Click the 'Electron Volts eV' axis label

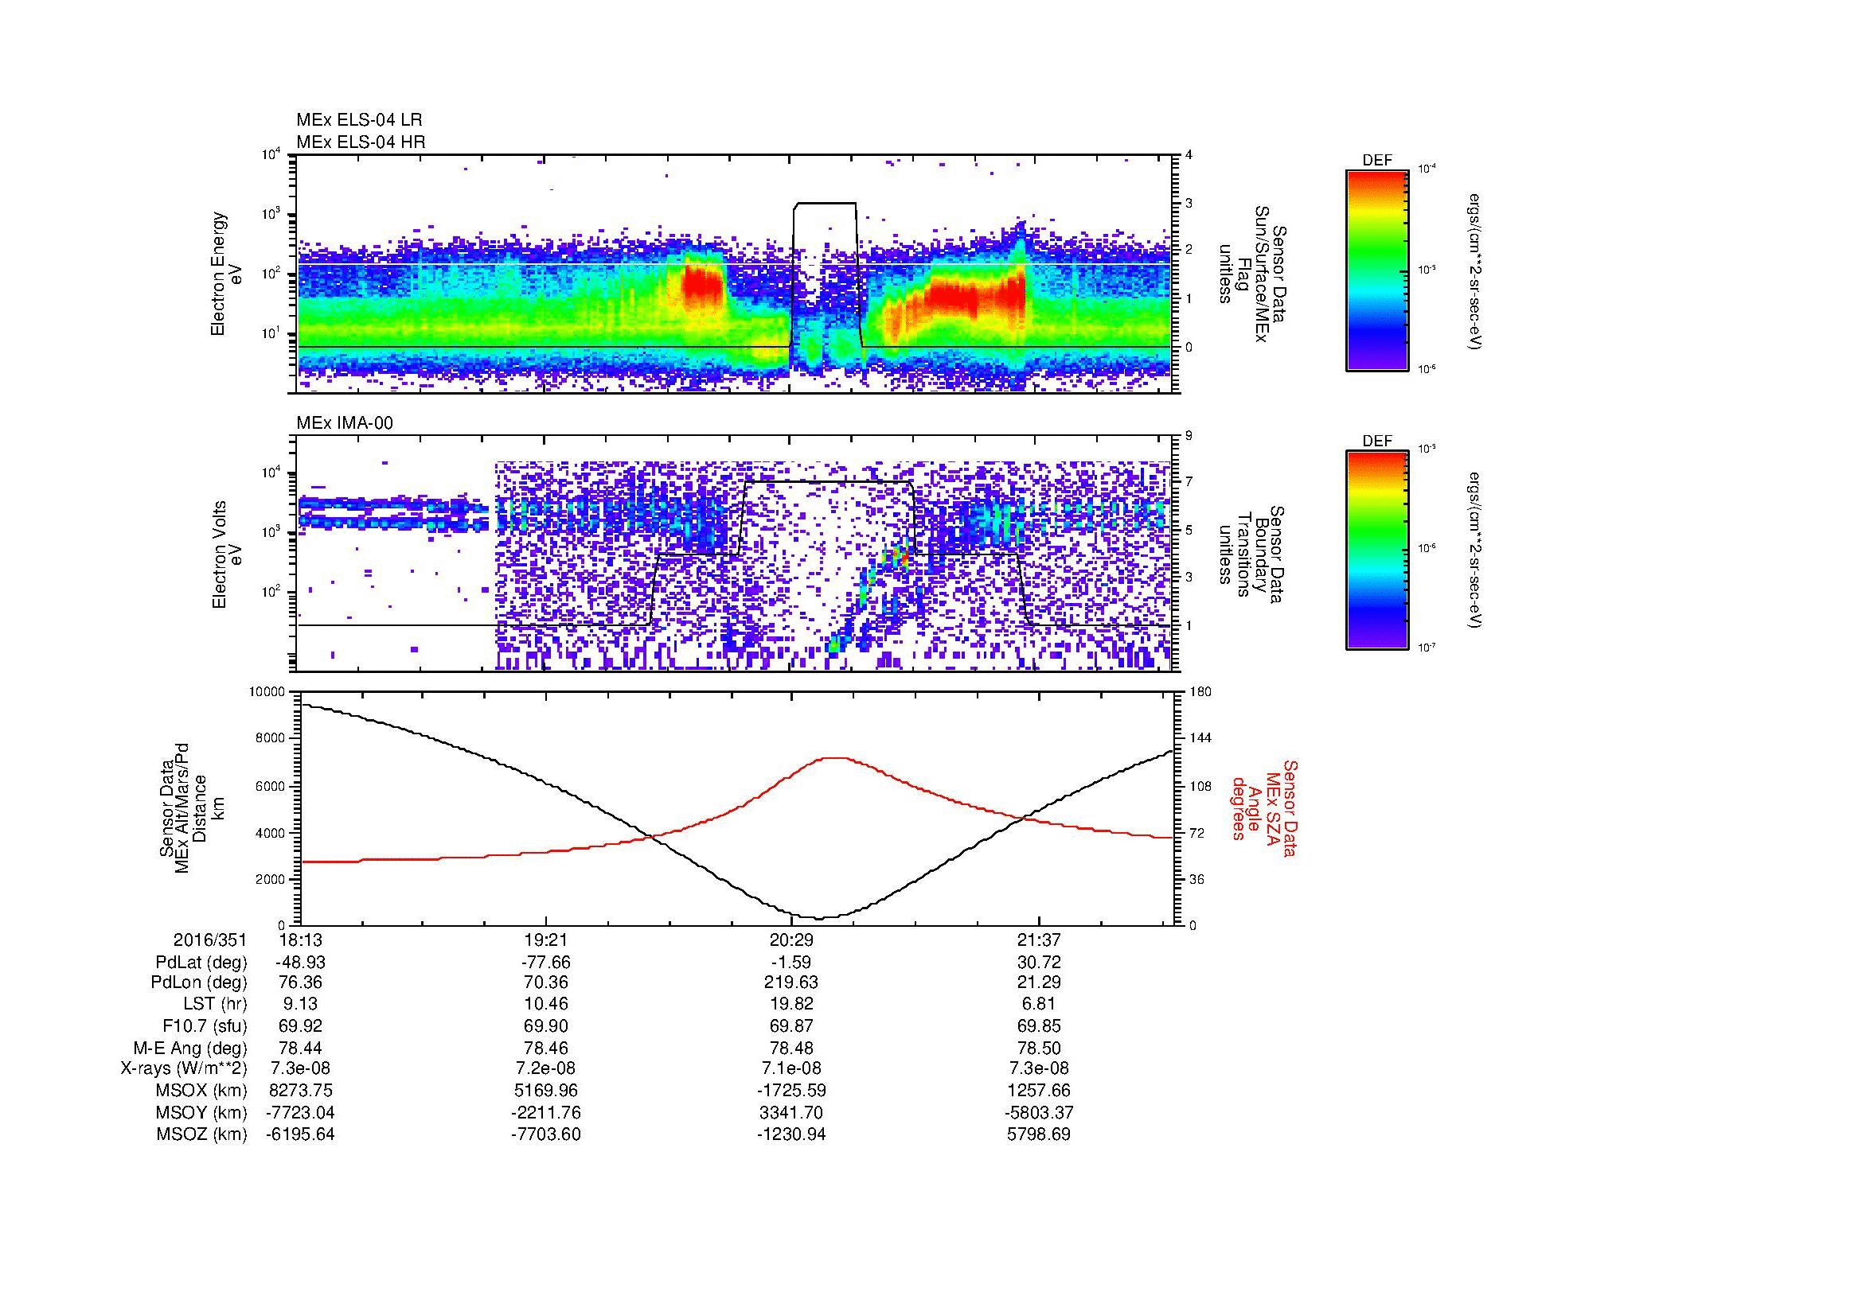point(226,554)
